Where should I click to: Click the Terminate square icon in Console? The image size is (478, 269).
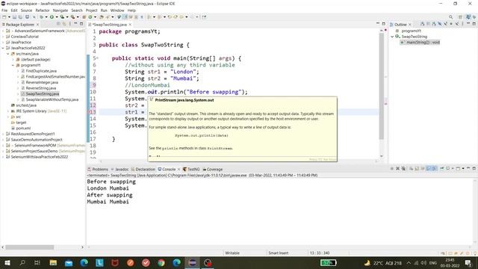pyautogui.click(x=392, y=168)
